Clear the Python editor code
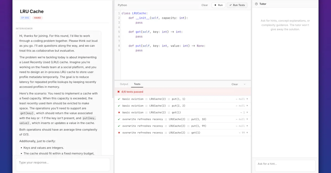This screenshot has height=173, width=331. click(x=205, y=5)
